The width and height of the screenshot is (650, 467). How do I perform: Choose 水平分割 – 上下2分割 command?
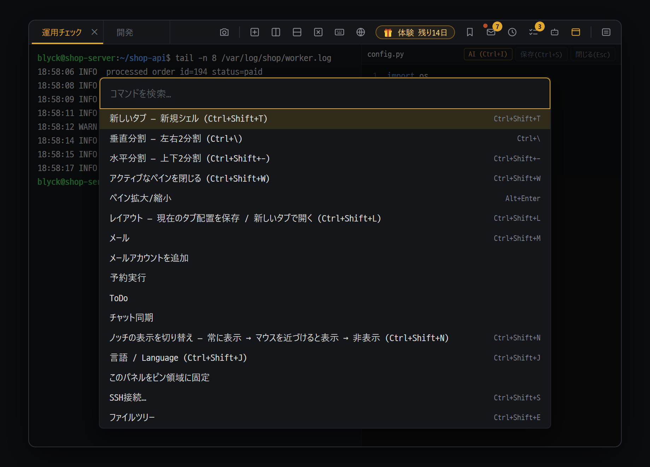(325, 159)
